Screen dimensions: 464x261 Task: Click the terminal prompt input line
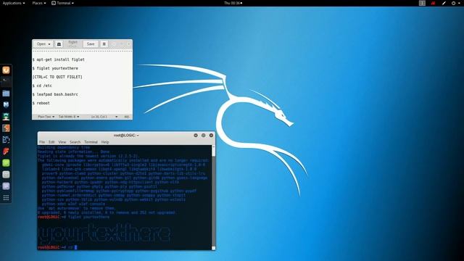(x=124, y=247)
